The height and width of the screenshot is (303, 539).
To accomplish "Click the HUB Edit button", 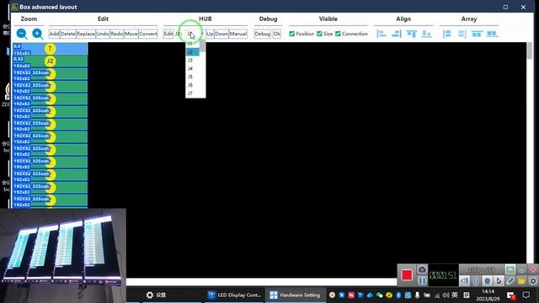I will (x=168, y=34).
